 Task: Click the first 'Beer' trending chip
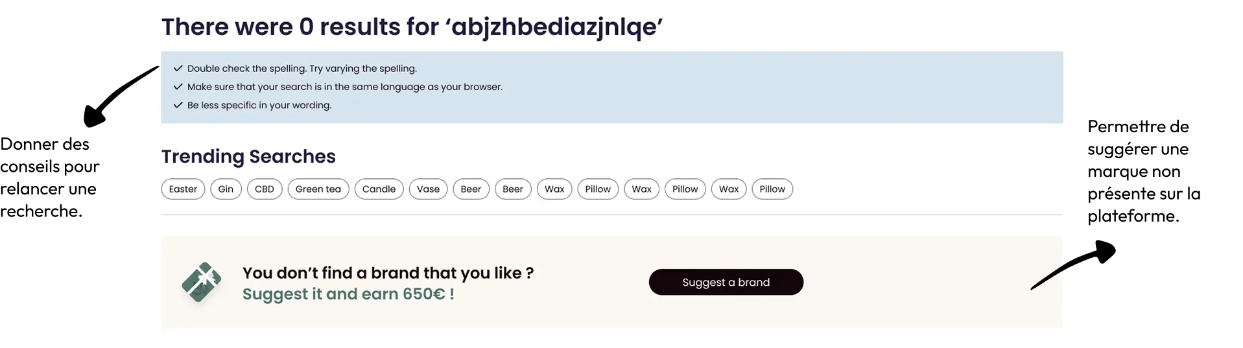[x=471, y=189]
